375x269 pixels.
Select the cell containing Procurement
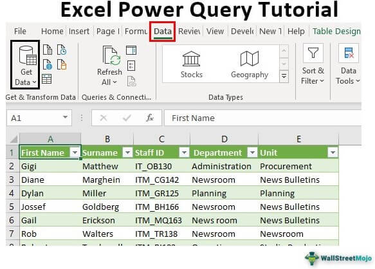298,166
